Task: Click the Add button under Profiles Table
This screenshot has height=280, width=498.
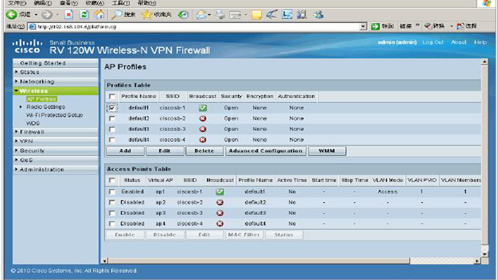Action: coord(125,151)
